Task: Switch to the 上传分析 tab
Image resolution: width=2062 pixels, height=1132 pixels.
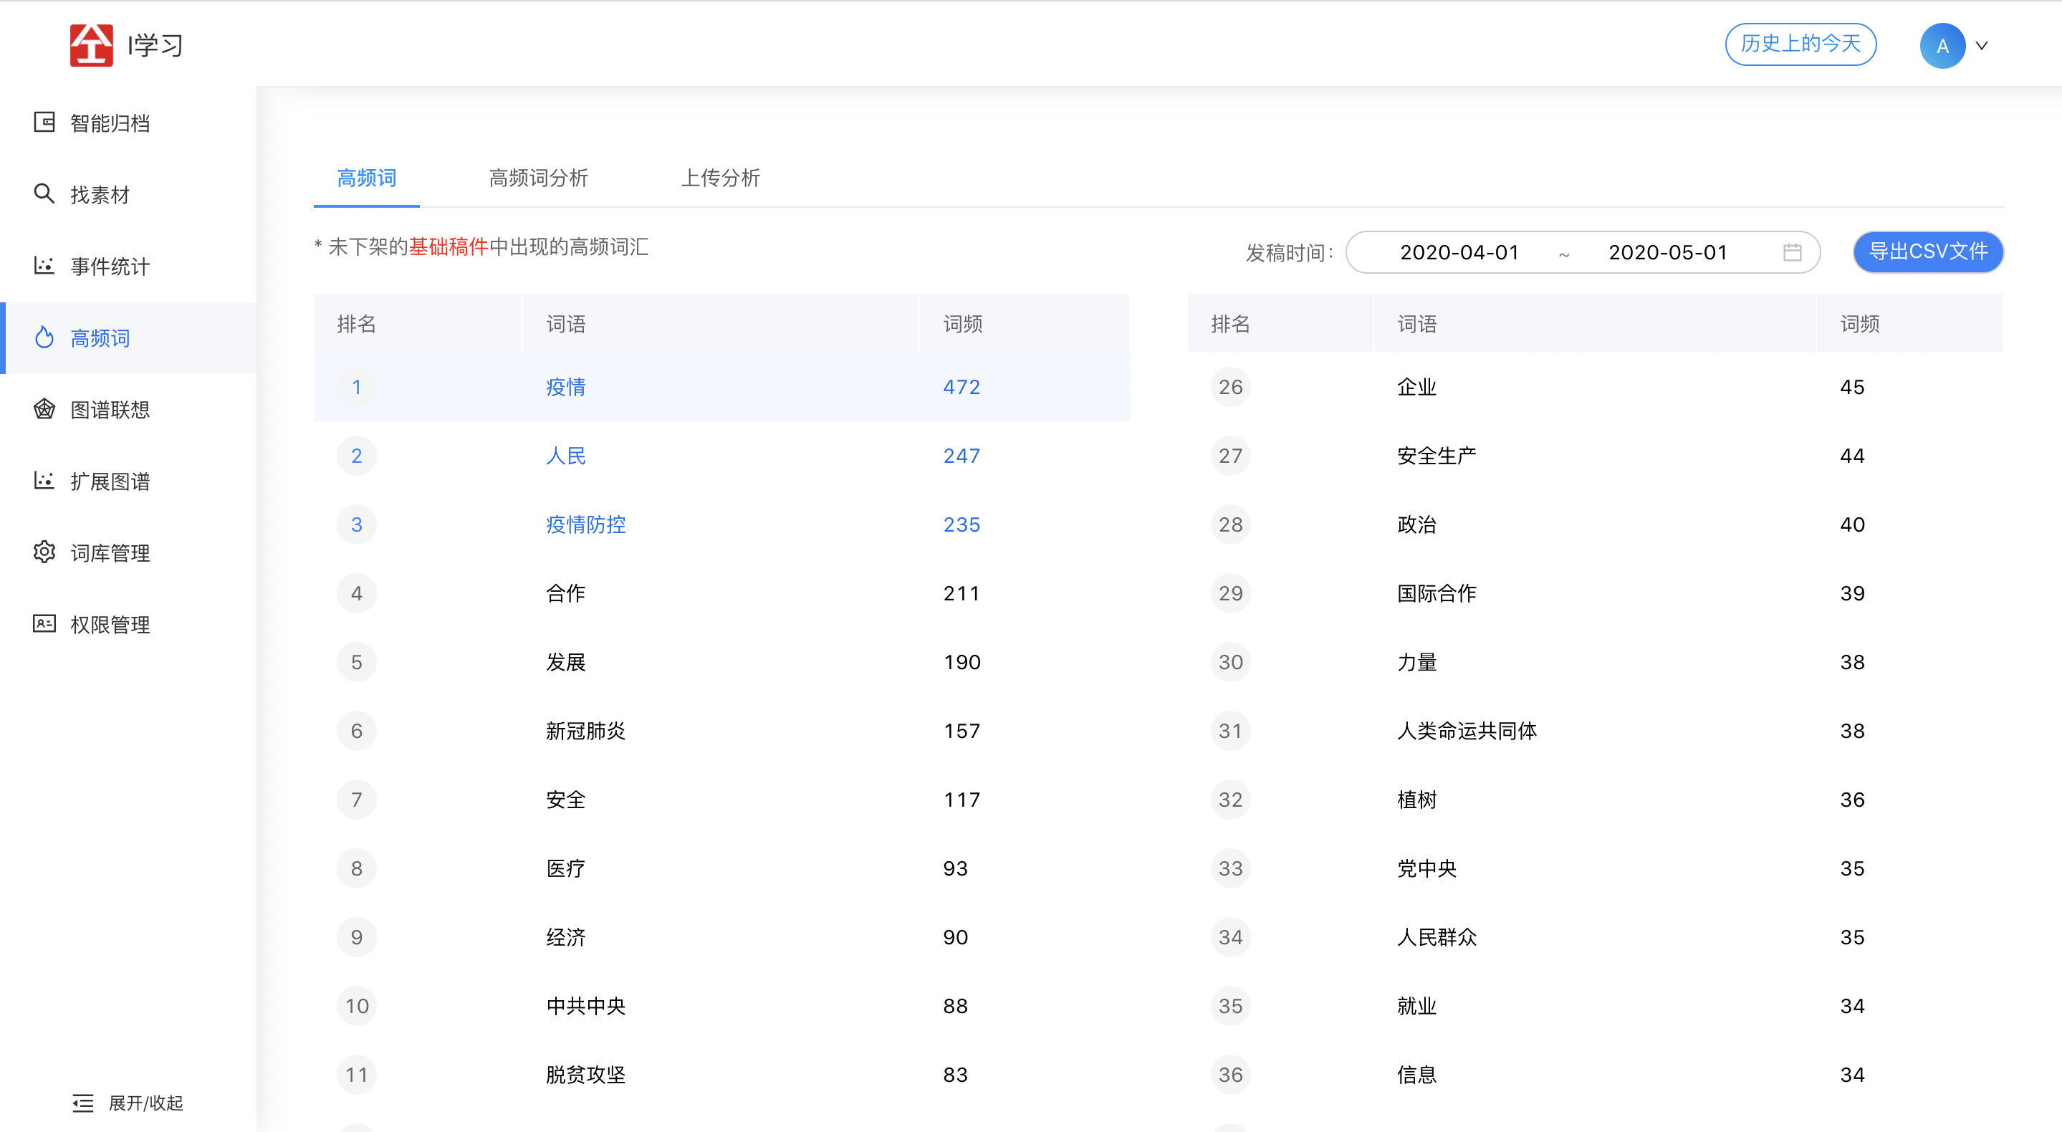Action: (x=719, y=178)
